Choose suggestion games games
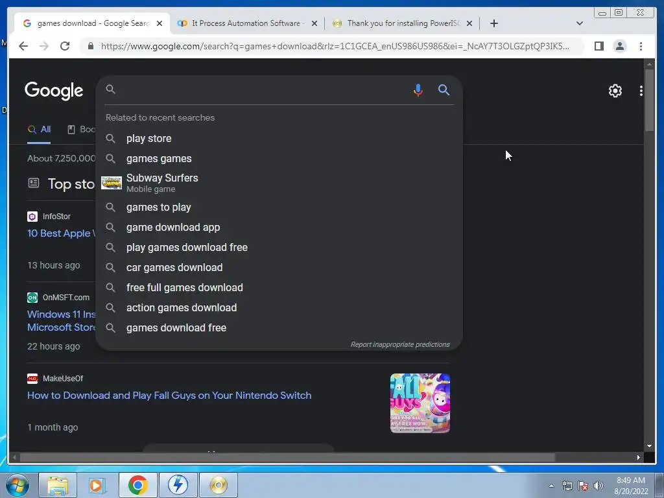The image size is (664, 498). click(279, 159)
